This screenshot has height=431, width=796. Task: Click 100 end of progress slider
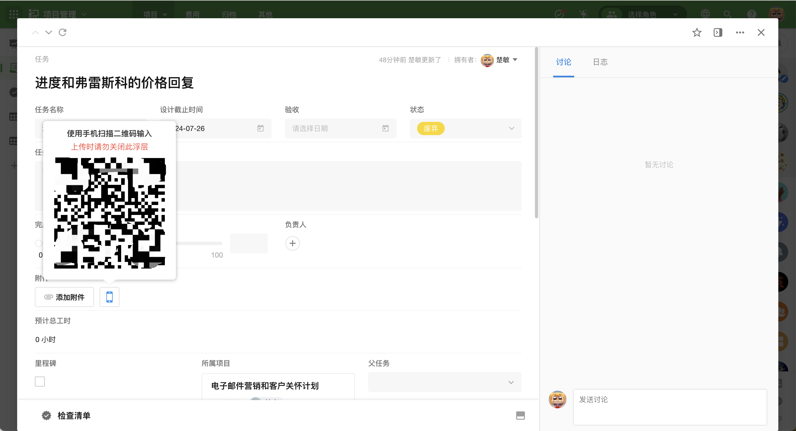tap(217, 255)
